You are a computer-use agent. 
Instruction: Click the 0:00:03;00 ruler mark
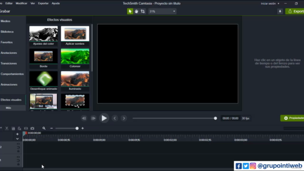point(241,140)
